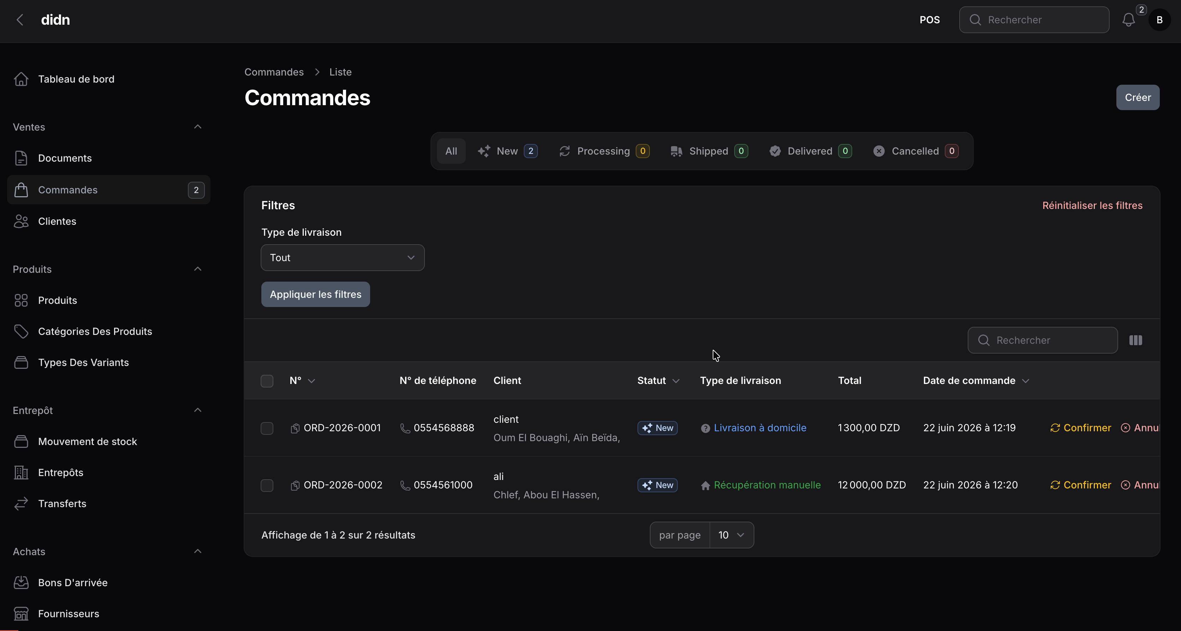Click Catégories Des Produits tag icon
This screenshot has width=1181, height=631.
(21, 331)
